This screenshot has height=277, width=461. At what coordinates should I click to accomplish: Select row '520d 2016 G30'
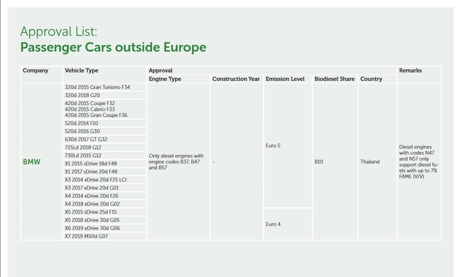[104, 131]
